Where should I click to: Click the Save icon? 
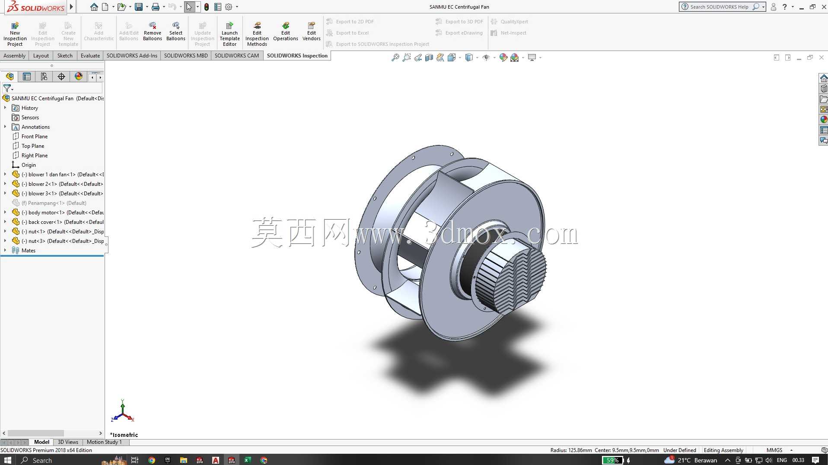pyautogui.click(x=139, y=7)
